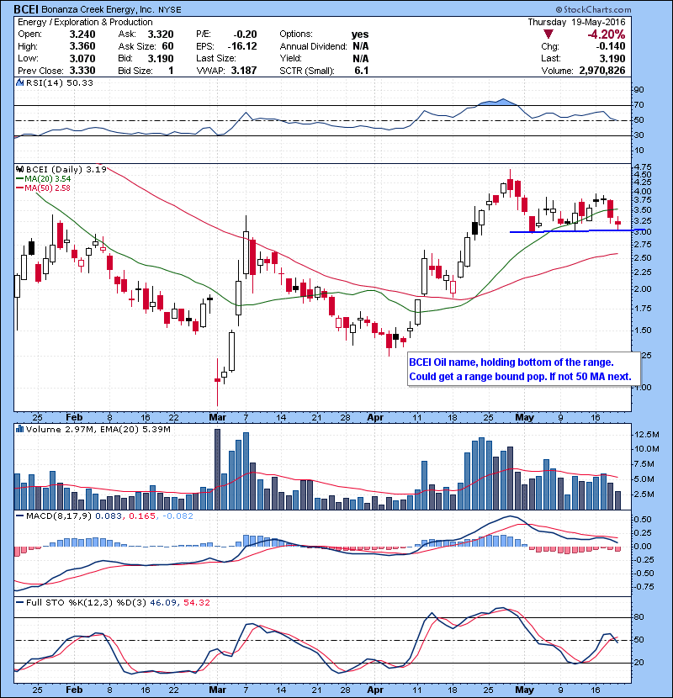Click the VWAP value 3.187

(x=244, y=71)
